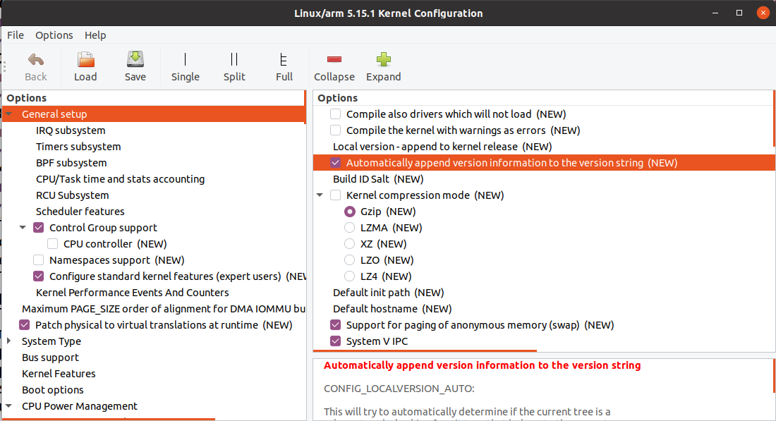776x421 pixels.
Task: Select Local version - append to kernel release
Action: (442, 147)
